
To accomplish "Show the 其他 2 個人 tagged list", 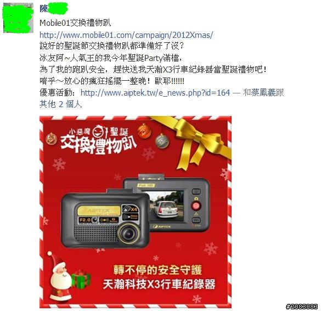I will 60,104.
